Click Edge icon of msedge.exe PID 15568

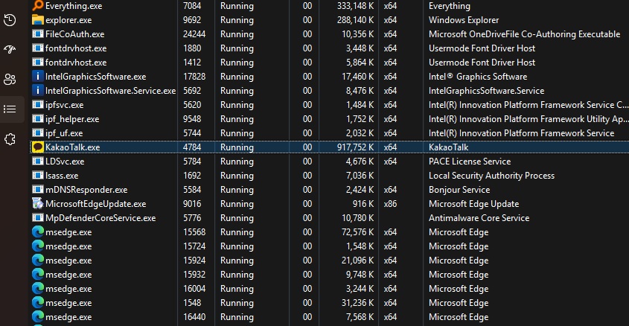(x=38, y=232)
